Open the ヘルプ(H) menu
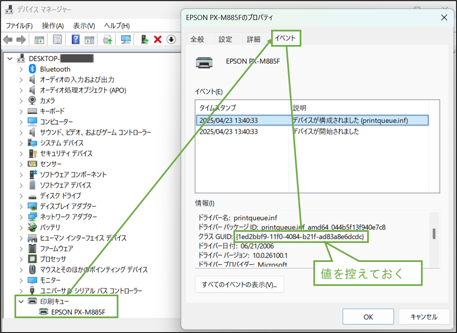This screenshot has height=333, width=457. click(x=117, y=26)
